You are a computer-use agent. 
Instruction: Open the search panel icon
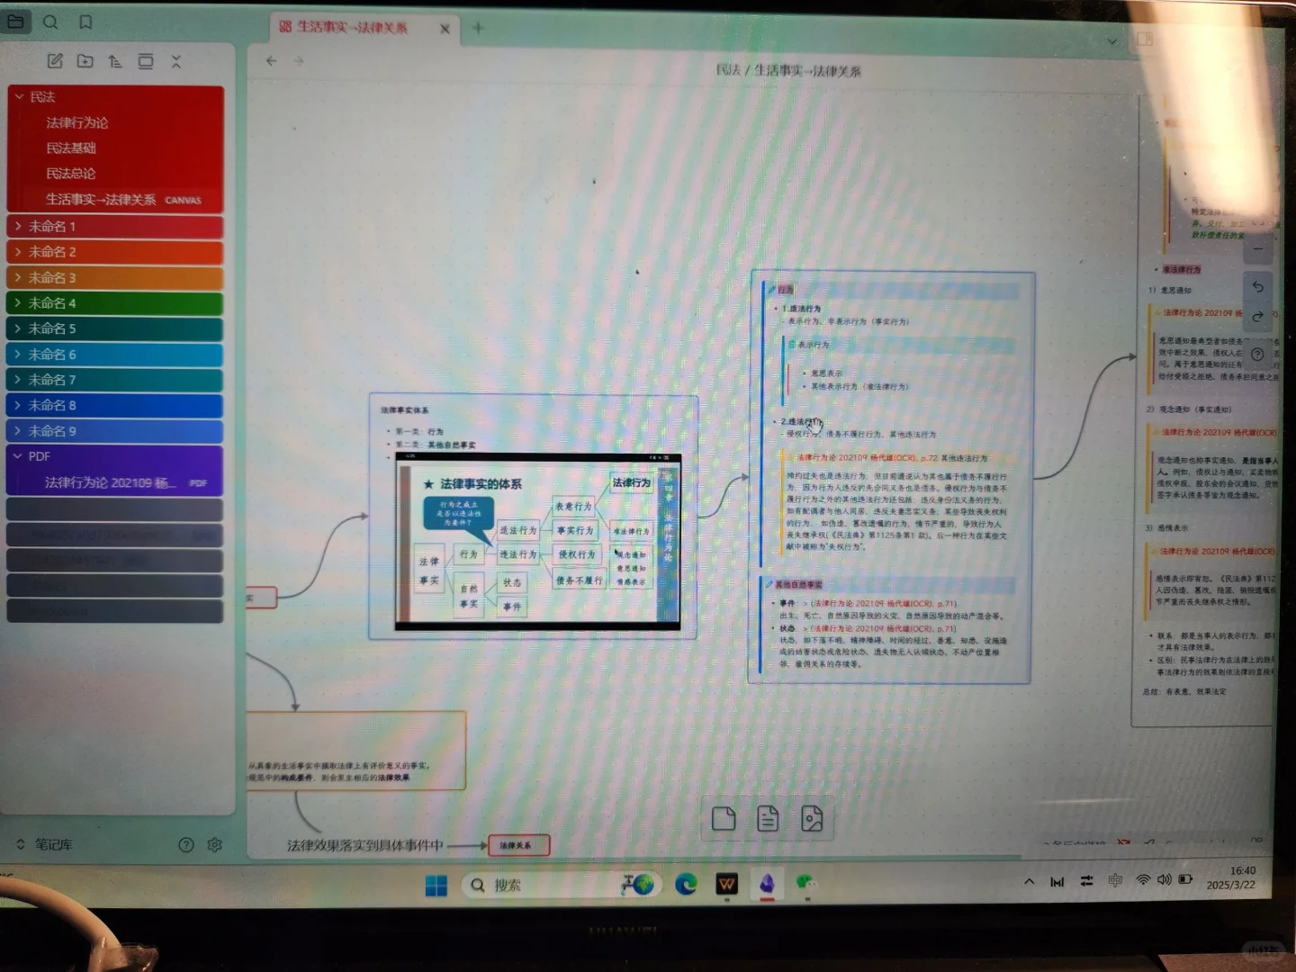(x=50, y=22)
